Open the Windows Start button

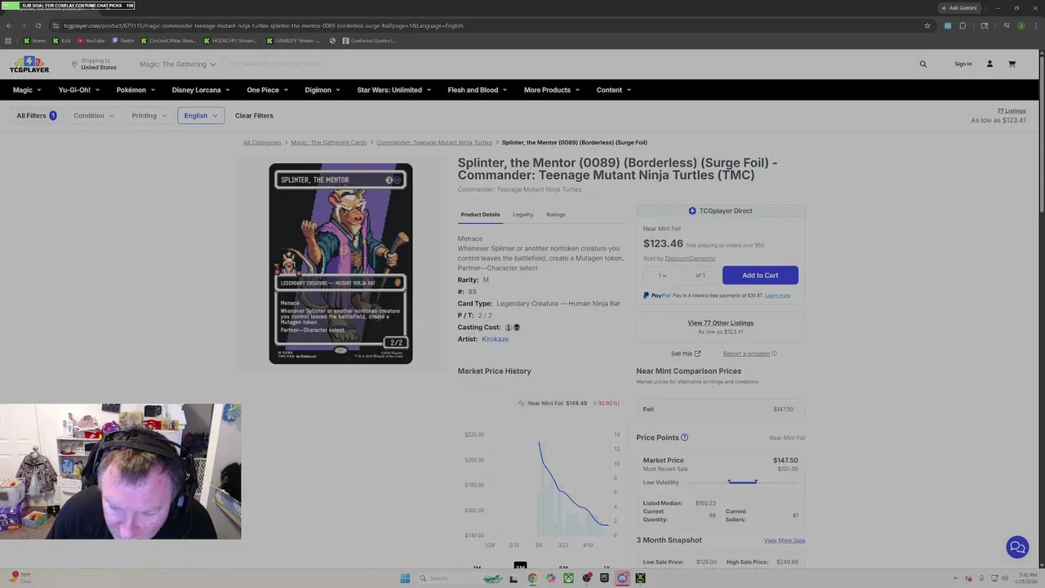[x=405, y=578]
